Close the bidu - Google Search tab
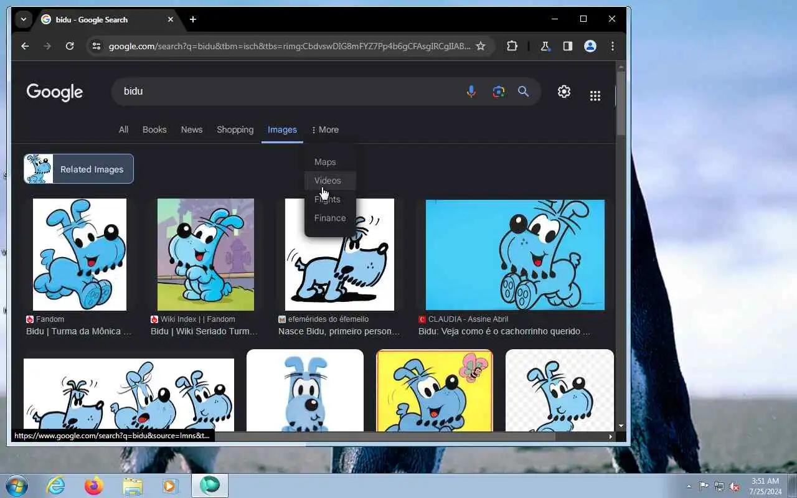 point(171,19)
